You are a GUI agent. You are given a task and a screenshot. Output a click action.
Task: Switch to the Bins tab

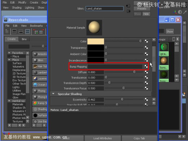24,39
